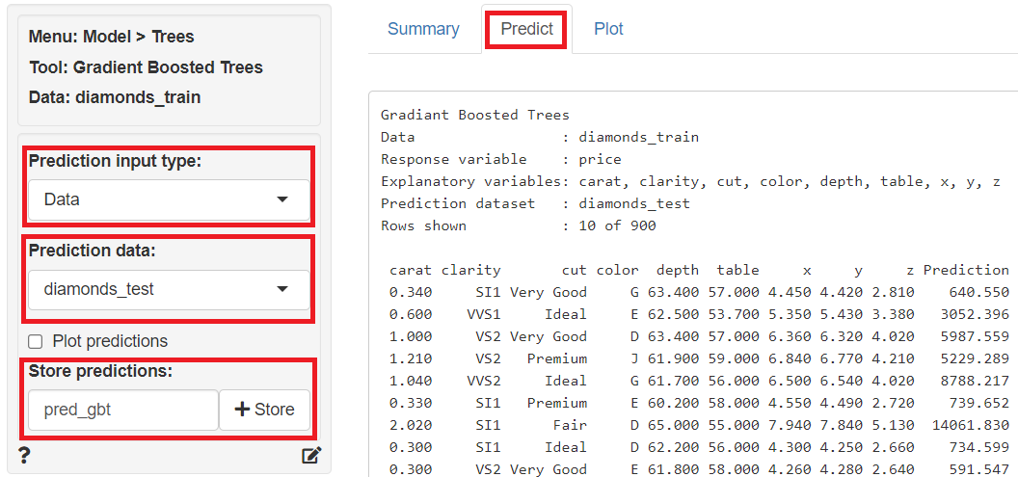Click the arrow beside the Data option
This screenshot has width=1018, height=477.
point(281,199)
